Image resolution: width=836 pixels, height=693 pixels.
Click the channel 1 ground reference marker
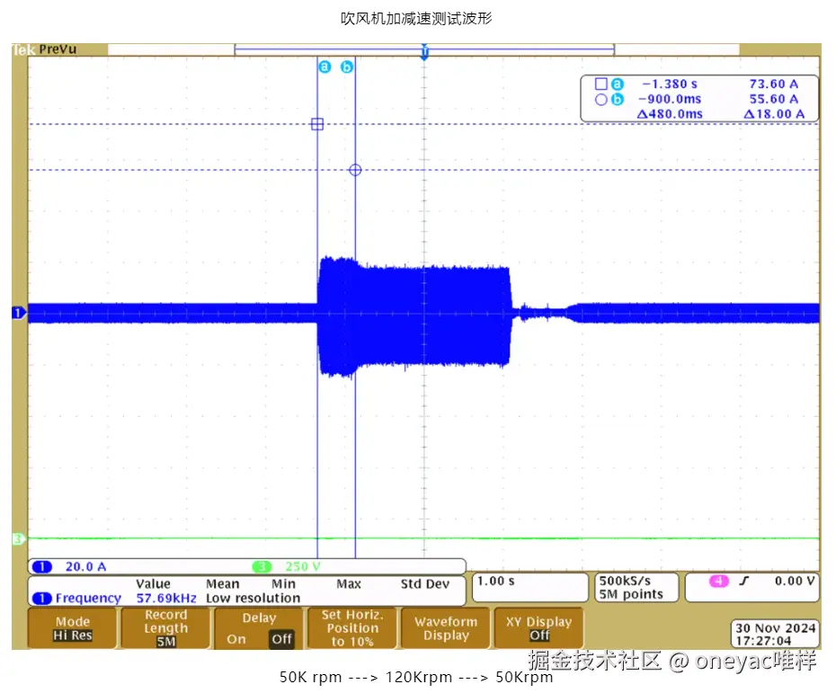pyautogui.click(x=19, y=313)
